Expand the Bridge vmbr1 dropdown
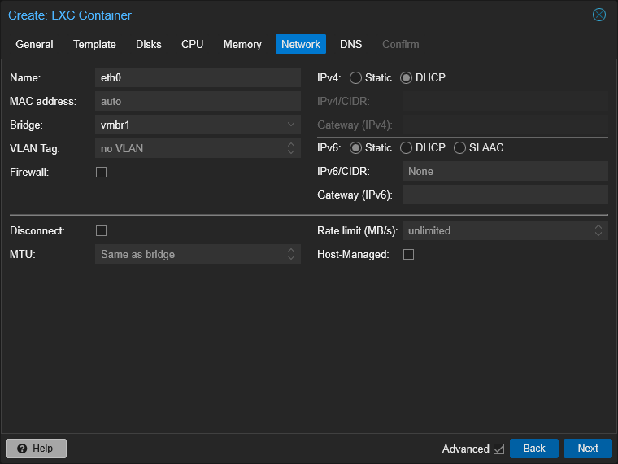Image resolution: width=618 pixels, height=464 pixels. tap(291, 125)
